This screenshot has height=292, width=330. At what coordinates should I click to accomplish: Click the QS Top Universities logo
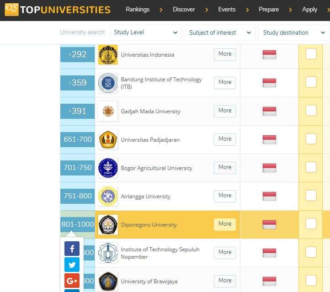point(57,9)
